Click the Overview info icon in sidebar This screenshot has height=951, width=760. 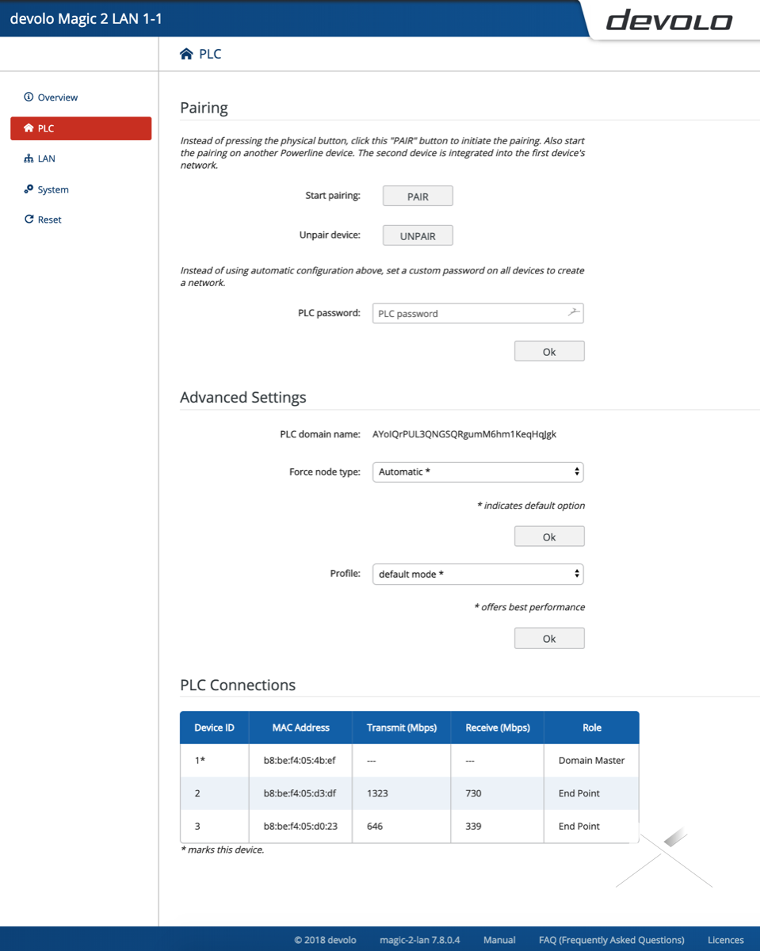click(x=29, y=97)
